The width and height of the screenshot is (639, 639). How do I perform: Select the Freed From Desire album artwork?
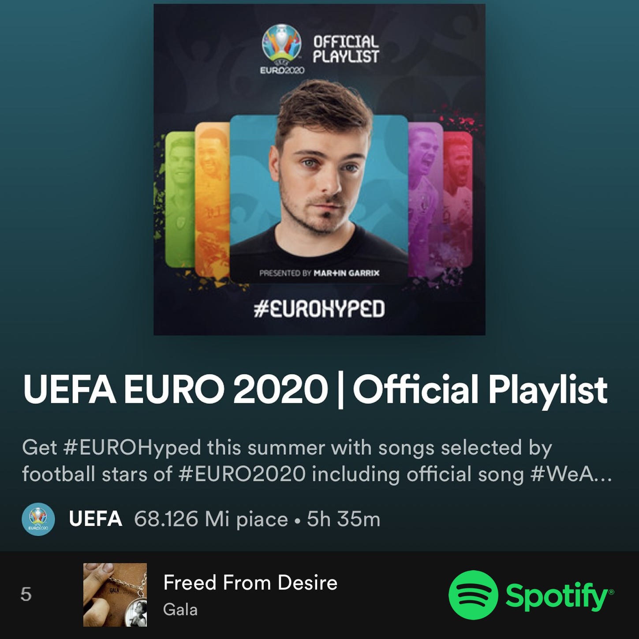click(x=115, y=594)
